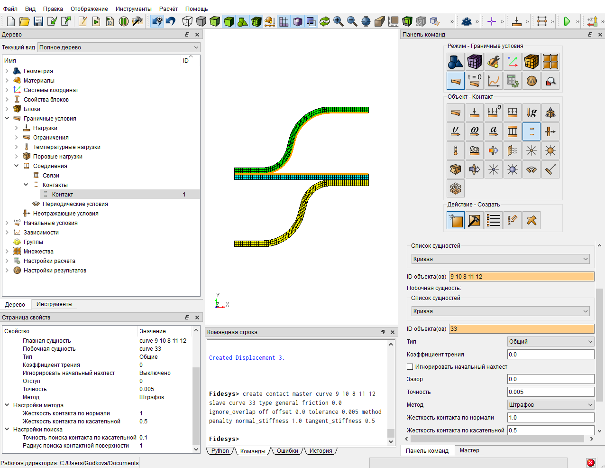Switch to the Мастер tab

coord(469,450)
